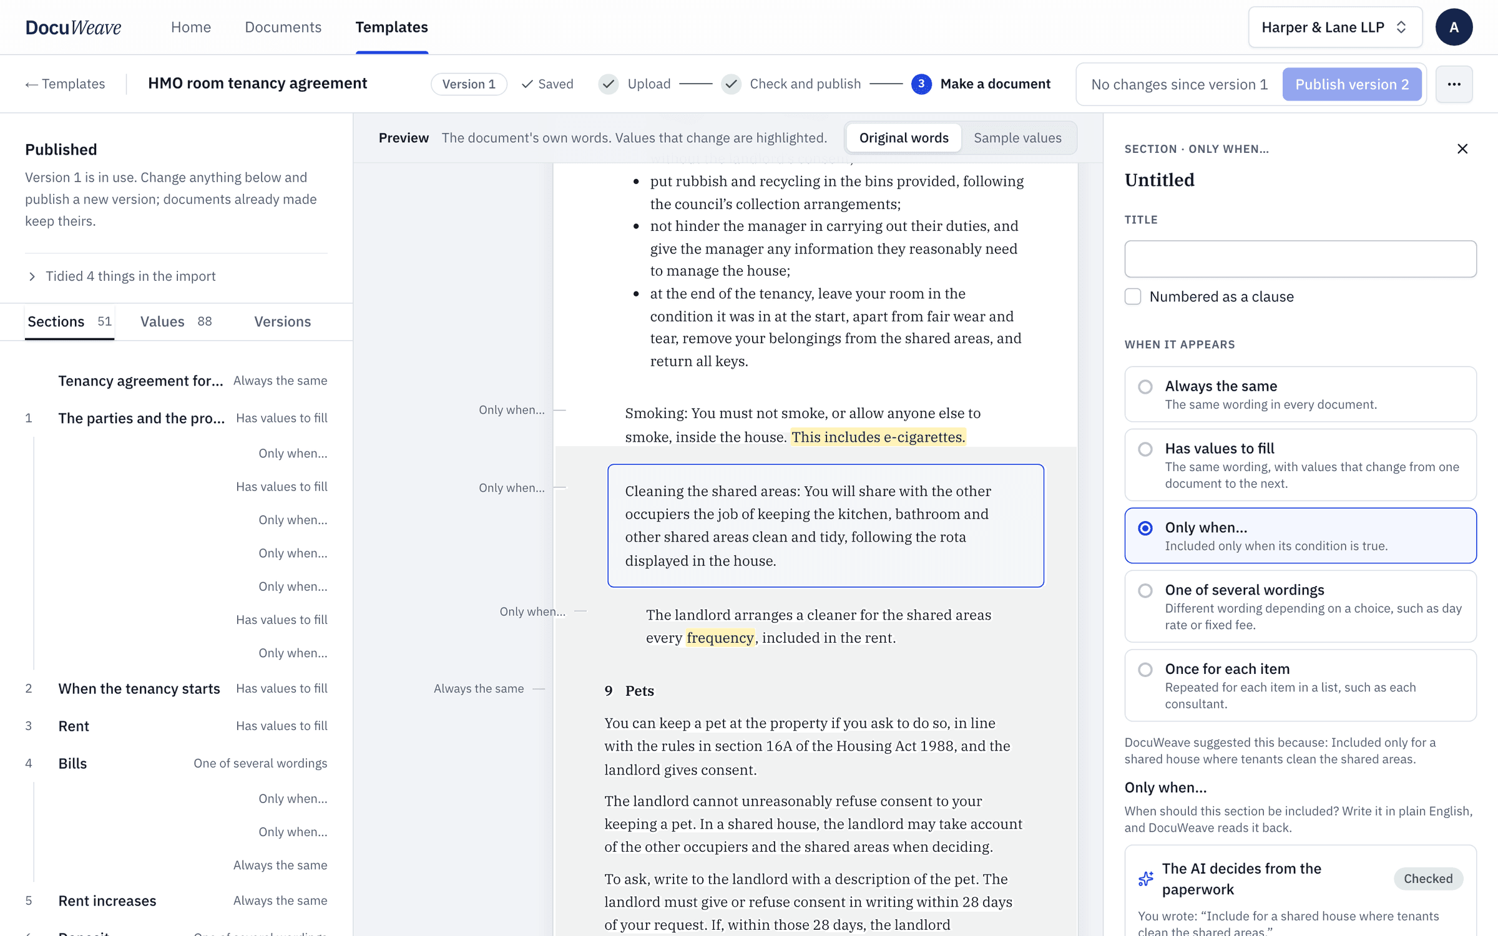Image resolution: width=1498 pixels, height=936 pixels.
Task: Open the Rent section row
Action: (x=176, y=726)
